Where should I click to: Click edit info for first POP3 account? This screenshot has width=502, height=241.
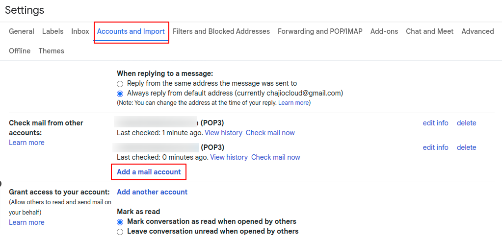[435, 123]
